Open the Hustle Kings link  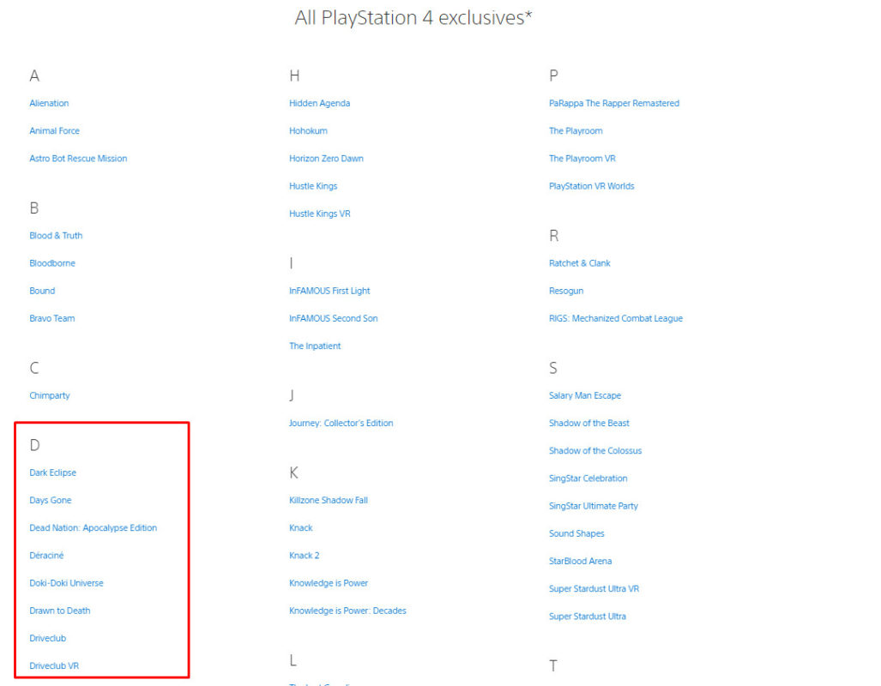click(313, 186)
